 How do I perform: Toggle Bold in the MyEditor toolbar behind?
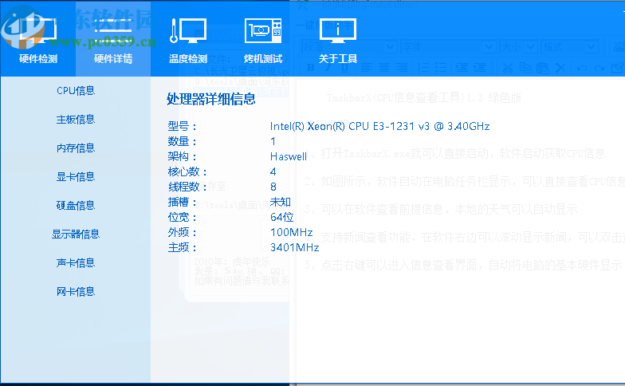point(311,68)
